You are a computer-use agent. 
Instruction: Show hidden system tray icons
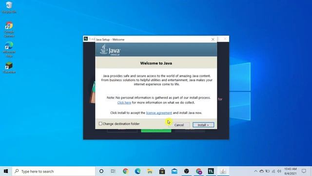pos(255,171)
